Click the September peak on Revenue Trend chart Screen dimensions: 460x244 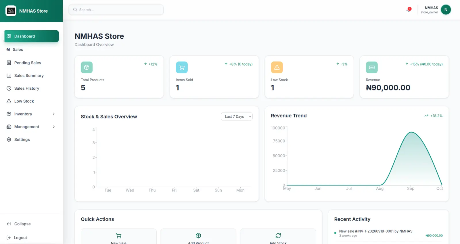tap(411, 132)
